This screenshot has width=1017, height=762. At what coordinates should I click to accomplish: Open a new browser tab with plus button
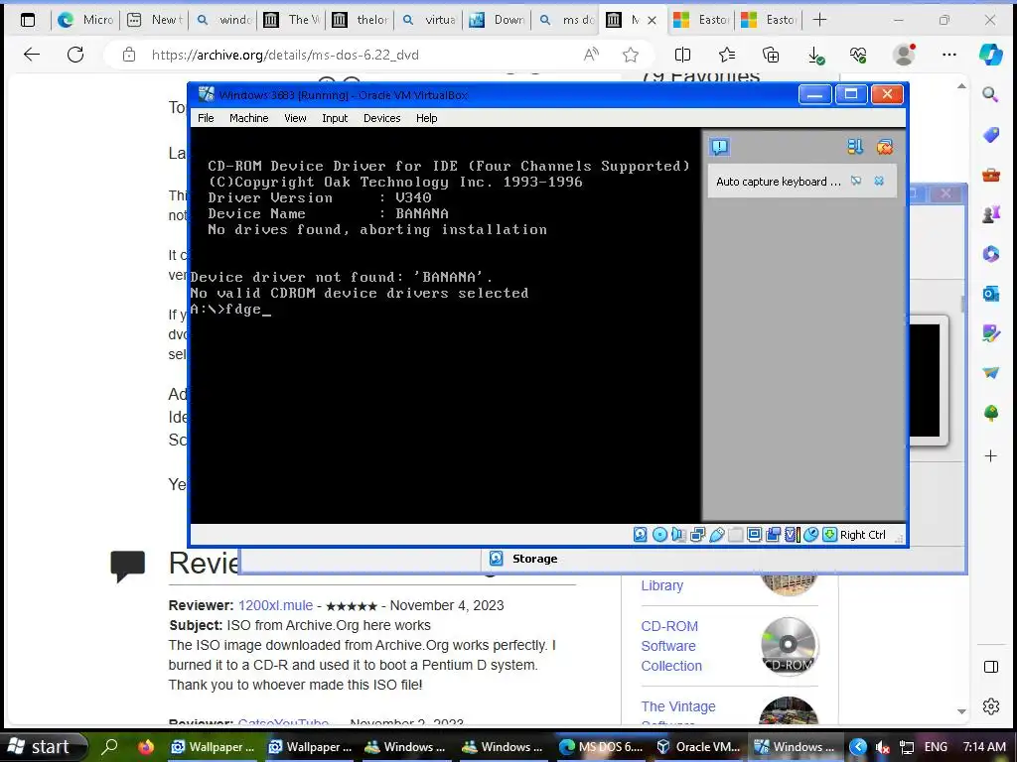[x=819, y=20]
